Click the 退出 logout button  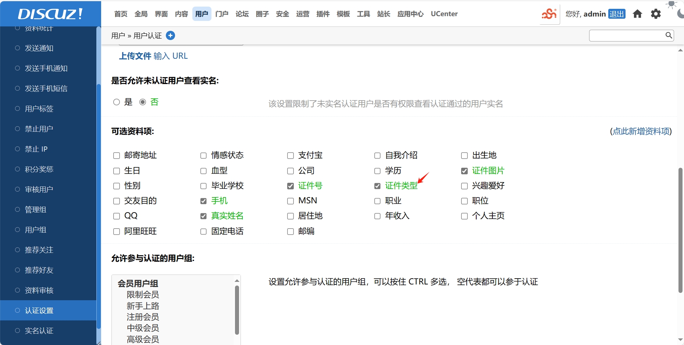pyautogui.click(x=616, y=14)
